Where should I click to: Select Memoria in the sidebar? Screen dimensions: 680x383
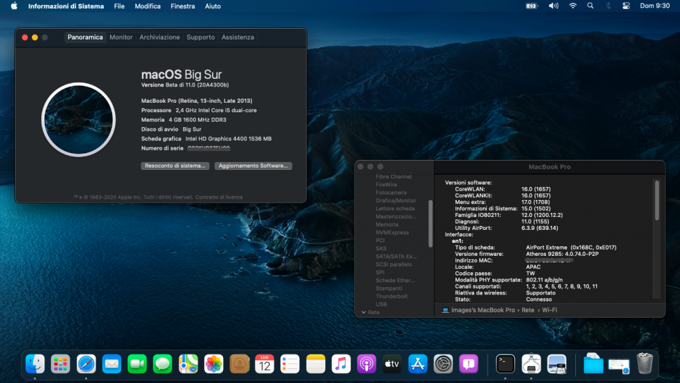tap(387, 224)
